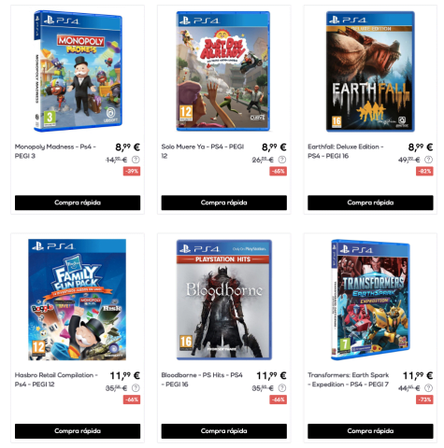Click price info icon for Transformers Earth Spark
The height and width of the screenshot is (448, 444).
[x=429, y=388]
